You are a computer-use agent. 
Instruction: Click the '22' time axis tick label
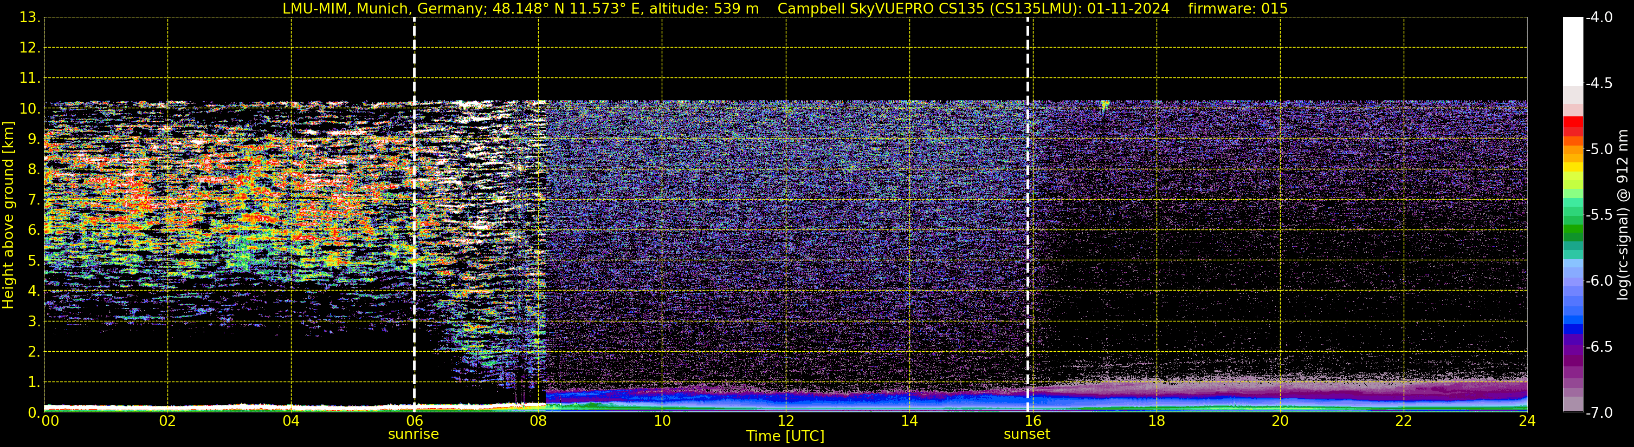(x=1404, y=421)
